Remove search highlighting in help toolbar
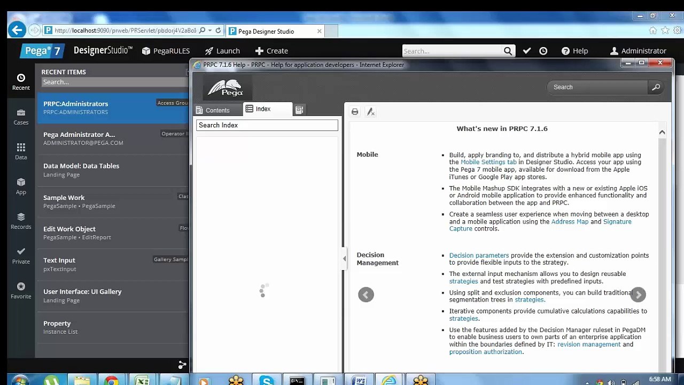The width and height of the screenshot is (684, 385). (x=371, y=112)
